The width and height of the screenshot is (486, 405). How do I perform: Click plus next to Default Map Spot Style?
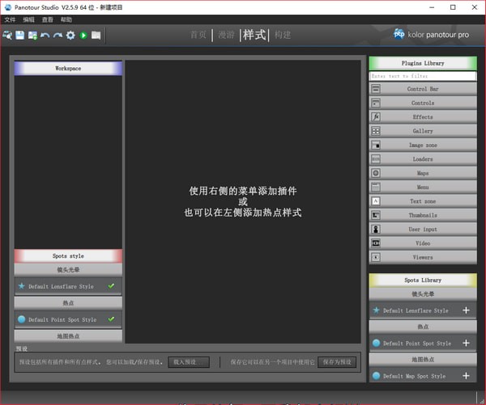[x=466, y=376]
